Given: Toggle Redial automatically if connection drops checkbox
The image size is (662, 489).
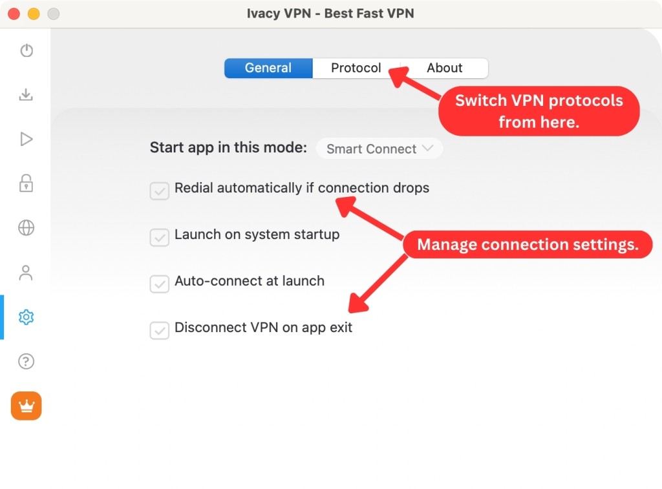Looking at the screenshot, I should [x=160, y=191].
